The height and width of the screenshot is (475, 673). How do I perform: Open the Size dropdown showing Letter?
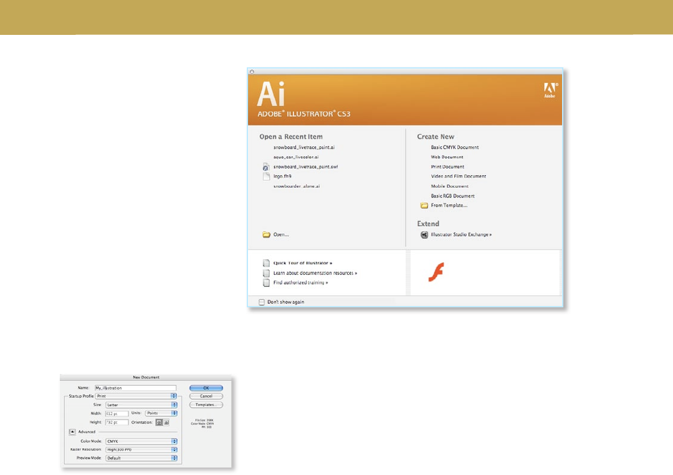coord(141,405)
